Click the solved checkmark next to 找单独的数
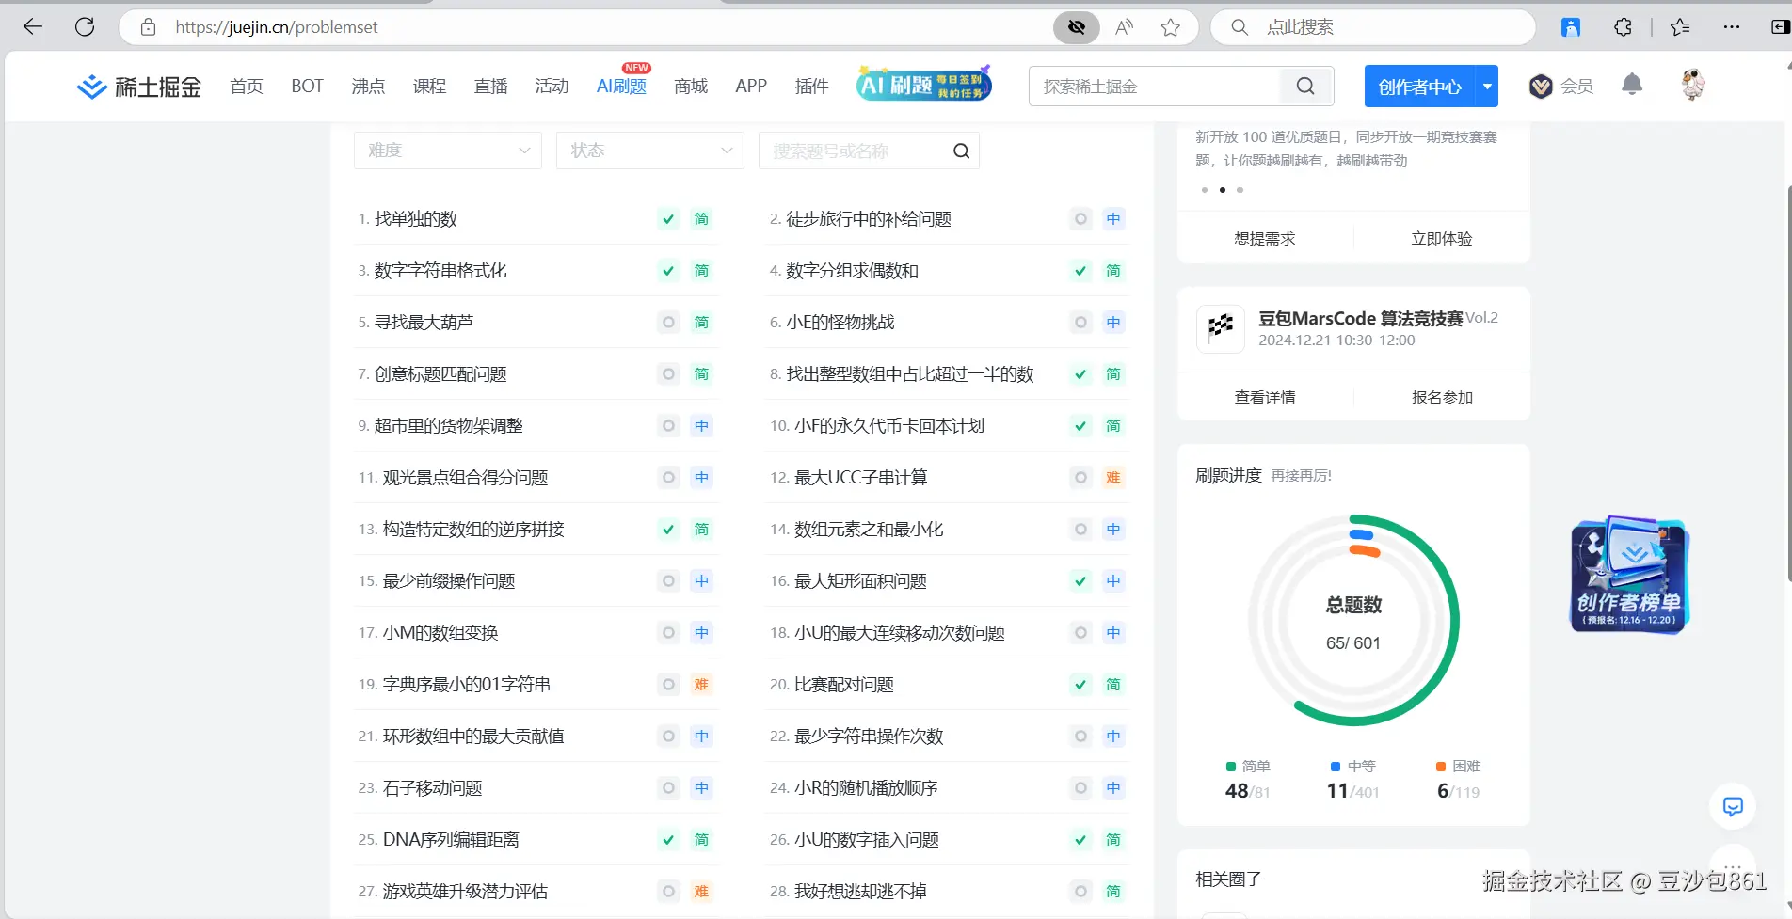This screenshot has width=1792, height=919. (x=667, y=218)
